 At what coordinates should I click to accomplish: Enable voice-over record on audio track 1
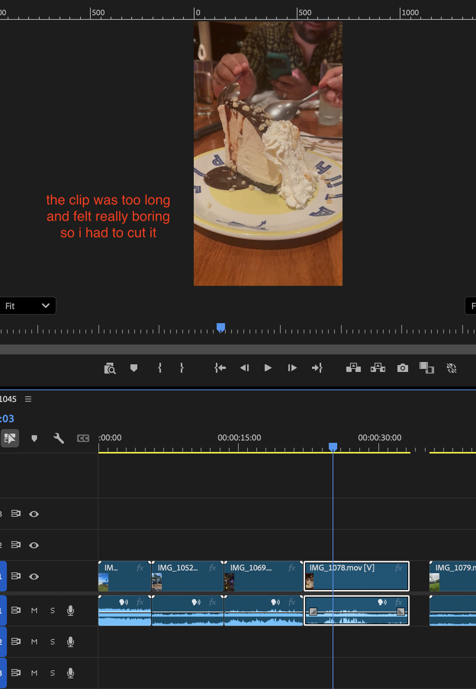pyautogui.click(x=71, y=610)
